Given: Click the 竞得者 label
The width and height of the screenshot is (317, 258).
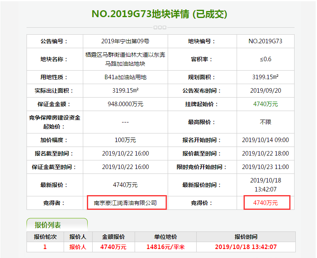Looking at the screenshot, I should point(54,203).
